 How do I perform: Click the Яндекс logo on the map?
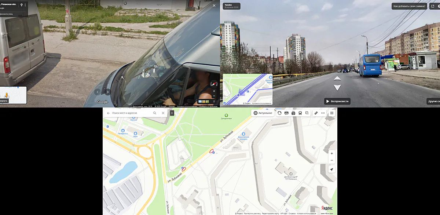pyautogui.click(x=327, y=208)
